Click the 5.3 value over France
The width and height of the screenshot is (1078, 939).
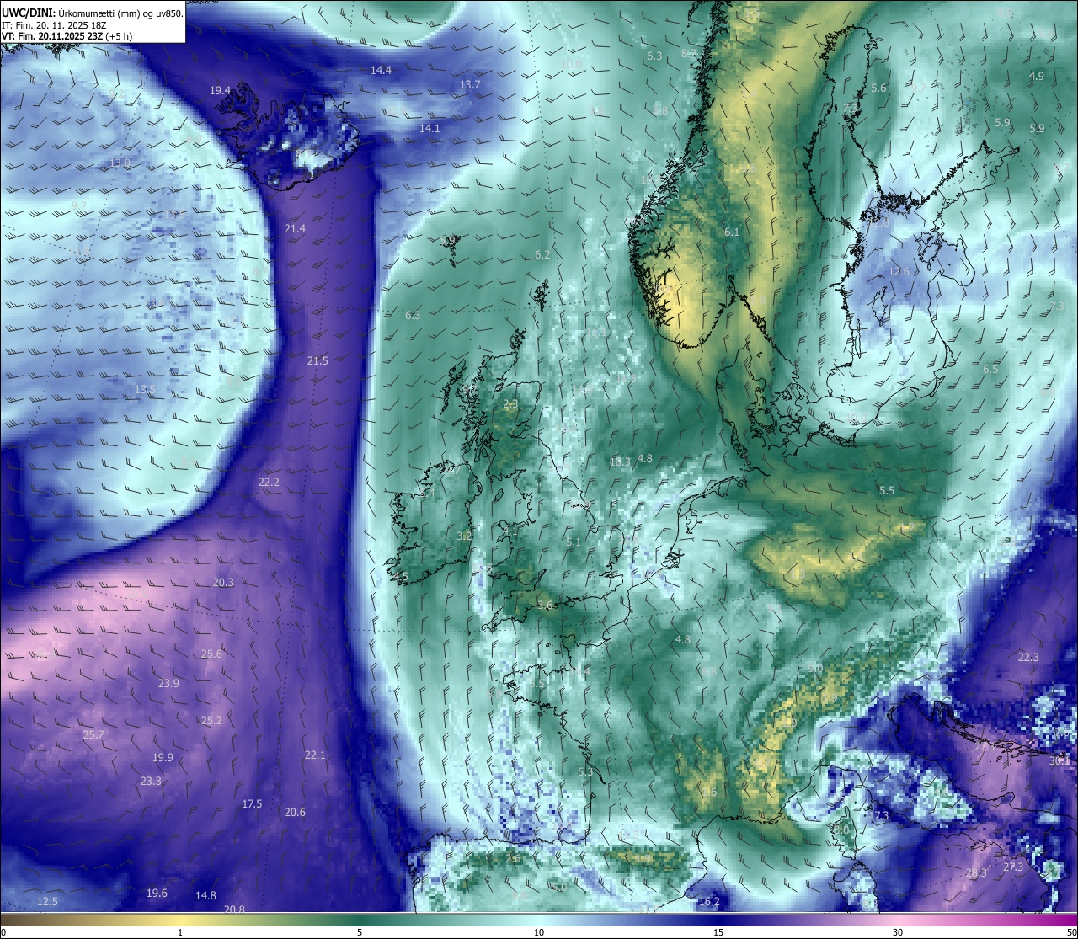[x=585, y=771]
